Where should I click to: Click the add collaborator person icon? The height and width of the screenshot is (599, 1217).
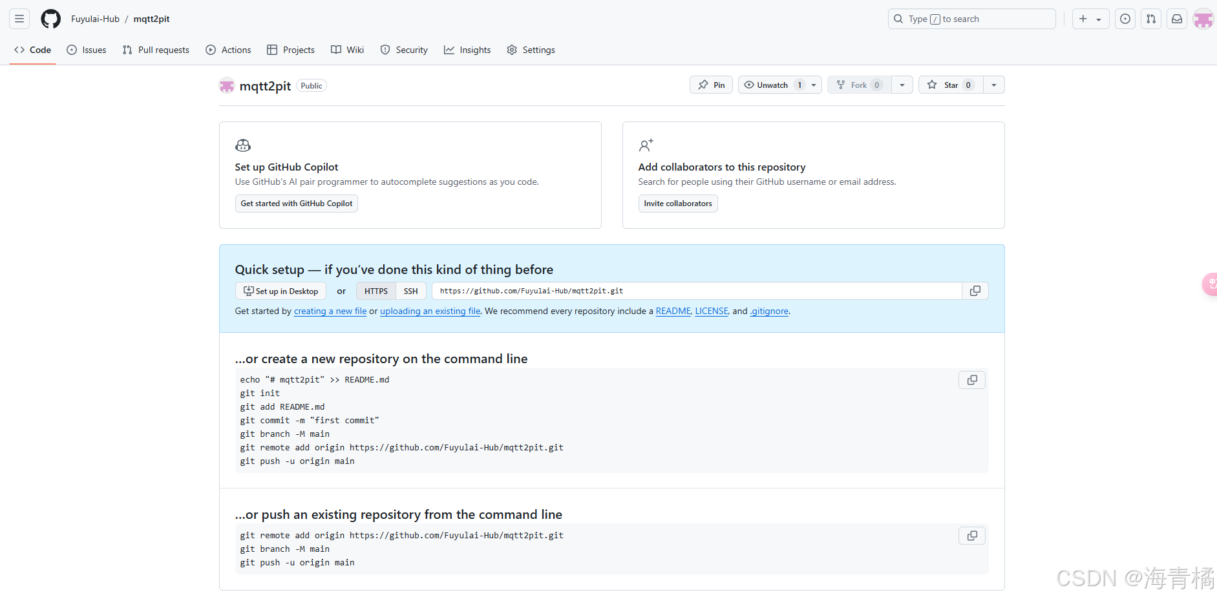[646, 145]
